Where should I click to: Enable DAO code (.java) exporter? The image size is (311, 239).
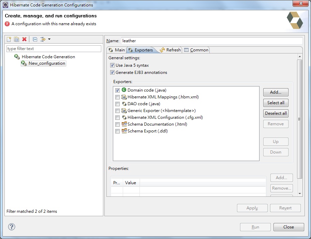(117, 104)
